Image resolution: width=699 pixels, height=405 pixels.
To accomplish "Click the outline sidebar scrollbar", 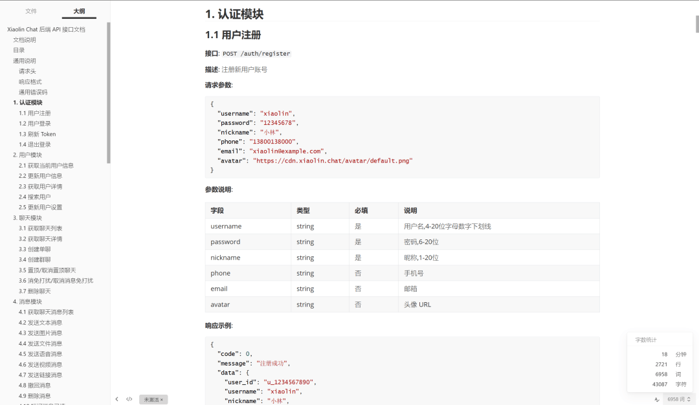I will 109,91.
